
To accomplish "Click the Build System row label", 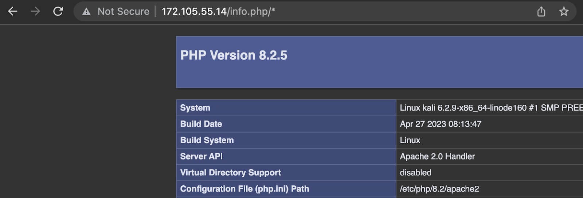I will [x=207, y=140].
